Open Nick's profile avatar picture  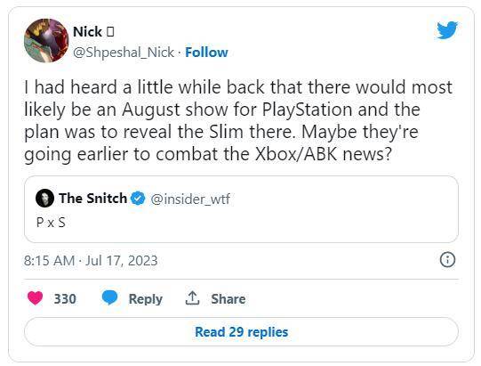(46, 40)
